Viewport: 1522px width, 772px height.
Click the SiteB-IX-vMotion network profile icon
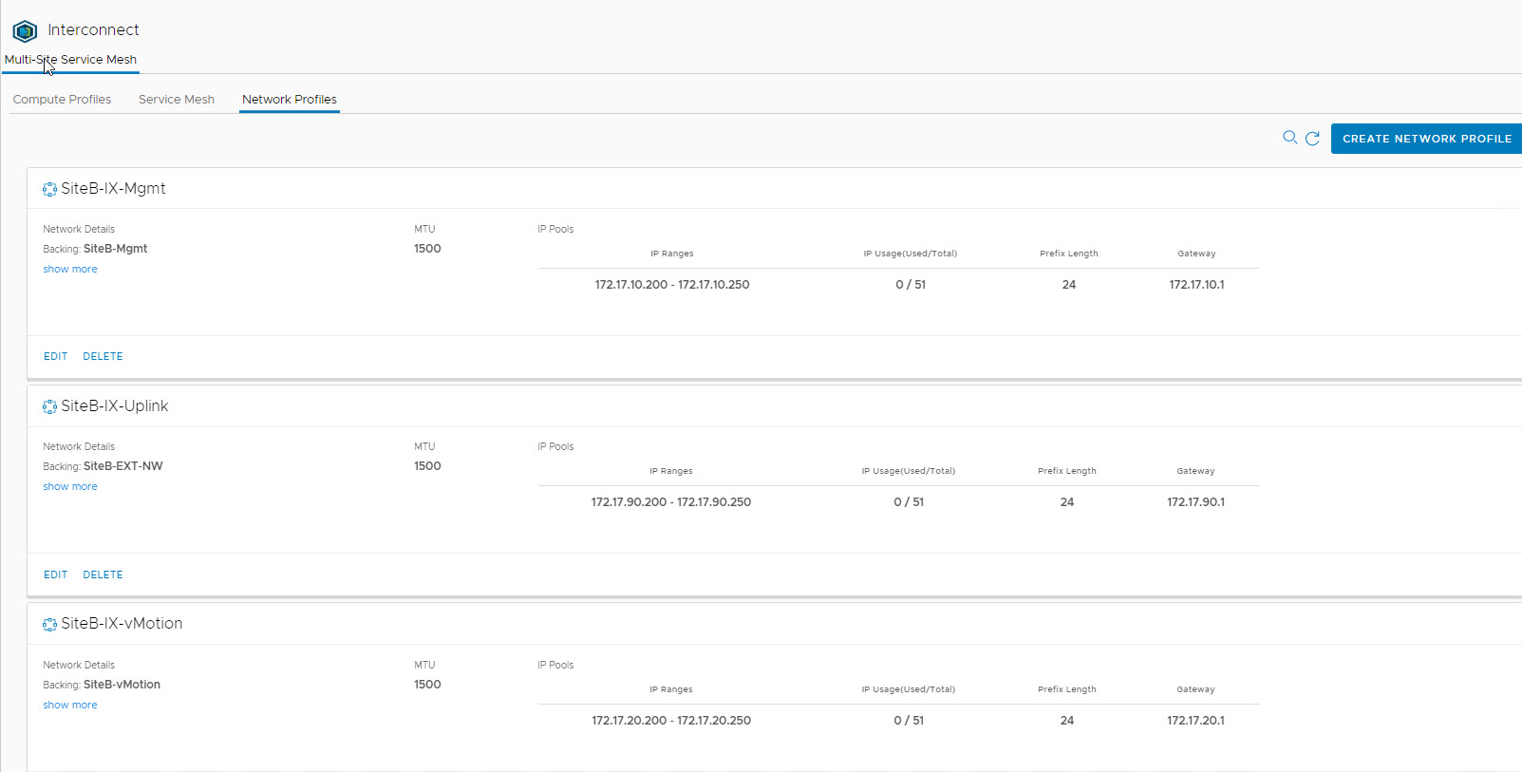[x=49, y=625]
